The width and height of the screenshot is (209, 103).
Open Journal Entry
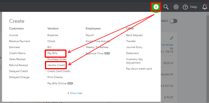click(134, 47)
